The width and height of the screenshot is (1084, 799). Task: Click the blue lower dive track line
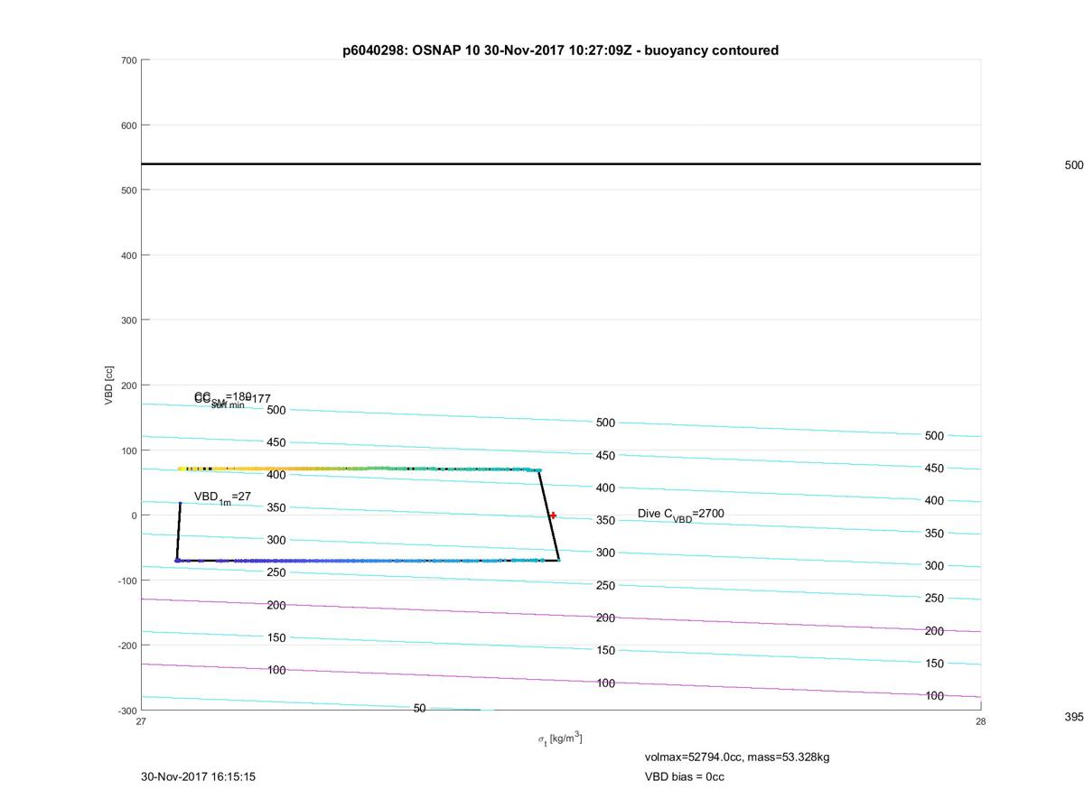(368, 561)
